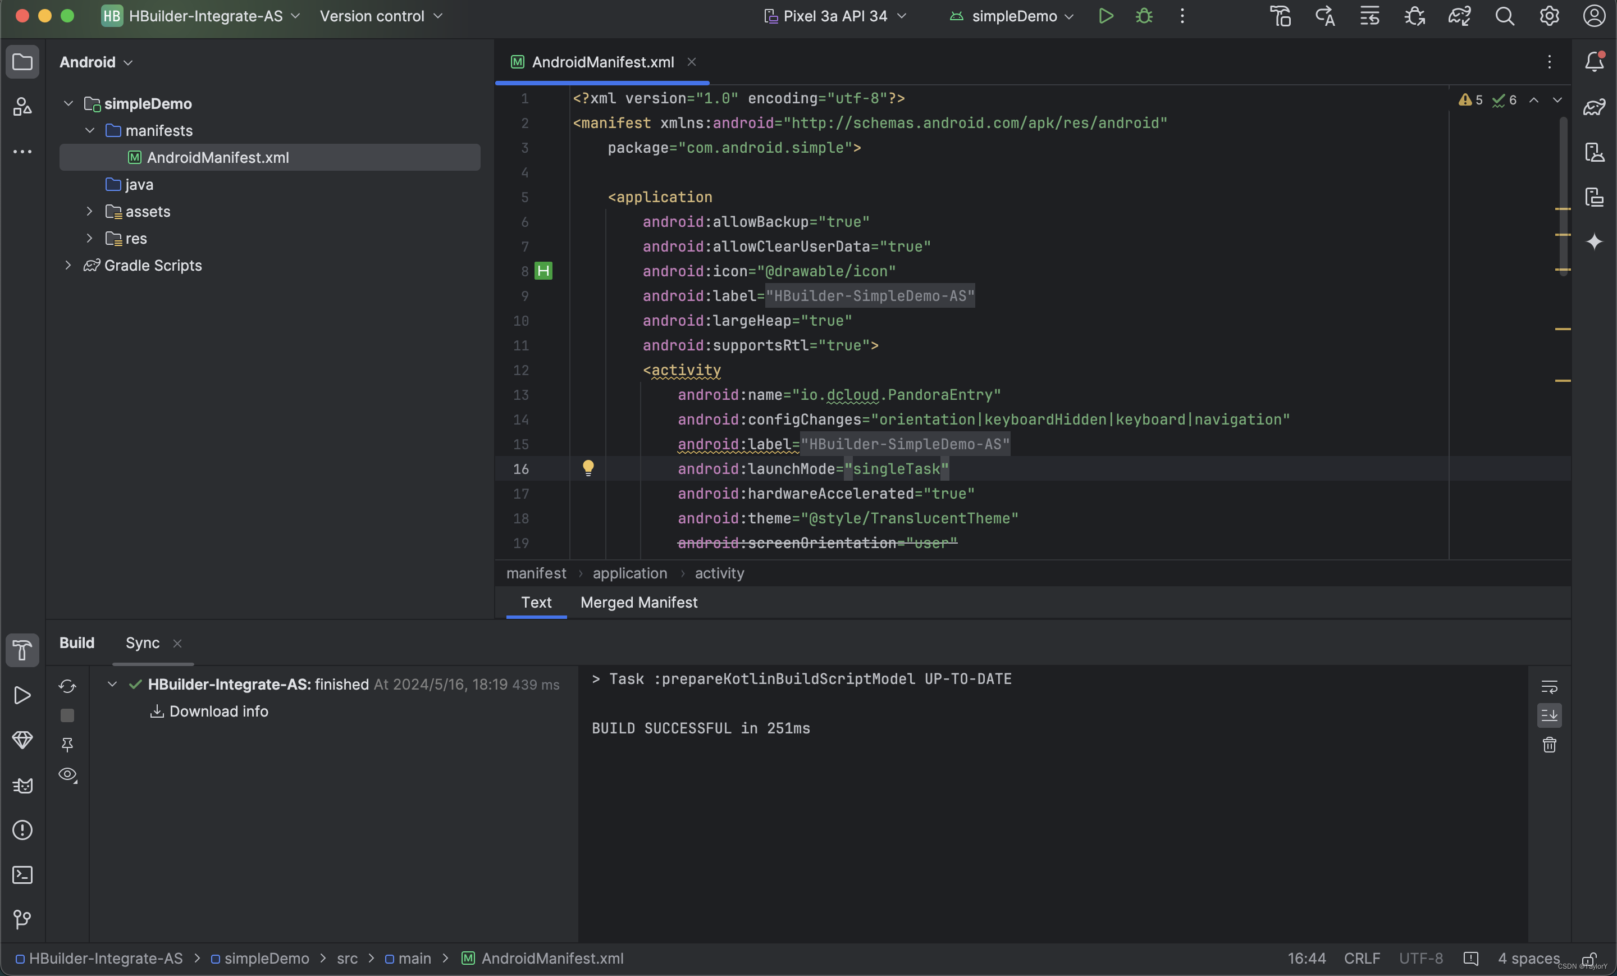Collapse the manifests folder
The image size is (1617, 976).
coord(89,130)
